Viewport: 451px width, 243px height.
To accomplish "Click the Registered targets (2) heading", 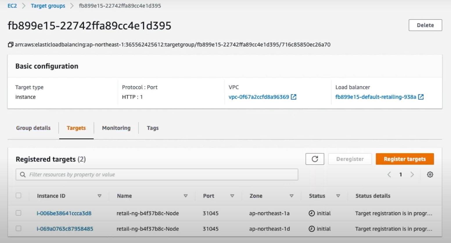I will [x=51, y=159].
